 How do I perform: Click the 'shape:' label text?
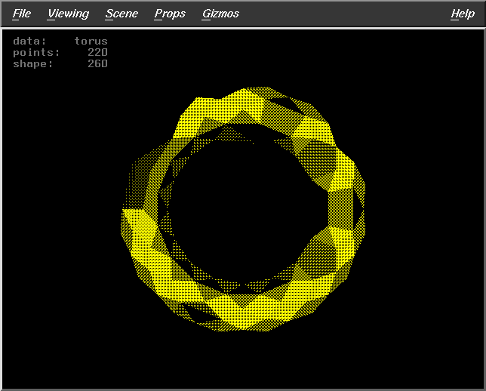click(x=33, y=63)
